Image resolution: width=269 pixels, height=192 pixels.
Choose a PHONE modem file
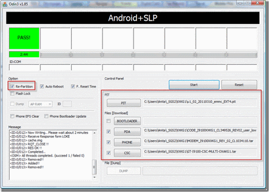(x=127, y=142)
